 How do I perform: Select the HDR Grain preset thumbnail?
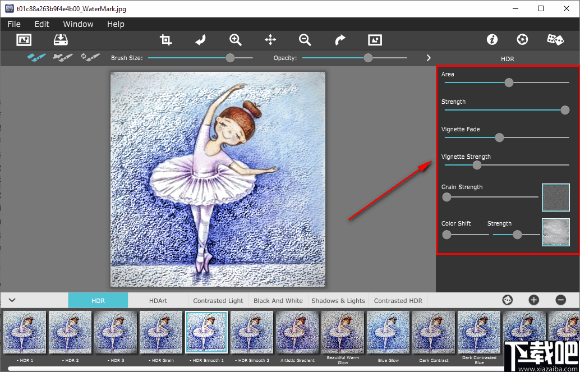161,332
